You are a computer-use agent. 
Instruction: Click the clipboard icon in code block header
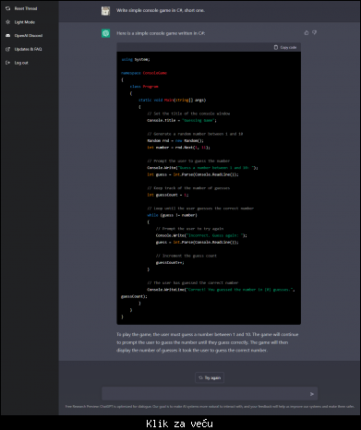tap(276, 47)
